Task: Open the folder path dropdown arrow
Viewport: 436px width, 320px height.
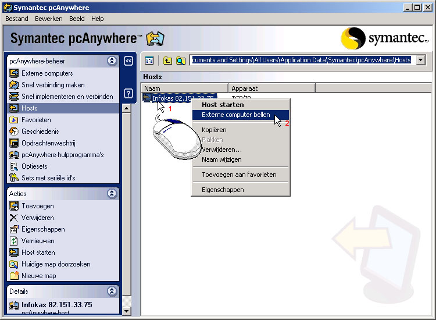Action: point(420,60)
